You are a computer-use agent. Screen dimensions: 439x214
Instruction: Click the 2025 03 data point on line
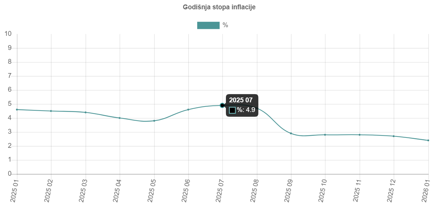pos(85,112)
